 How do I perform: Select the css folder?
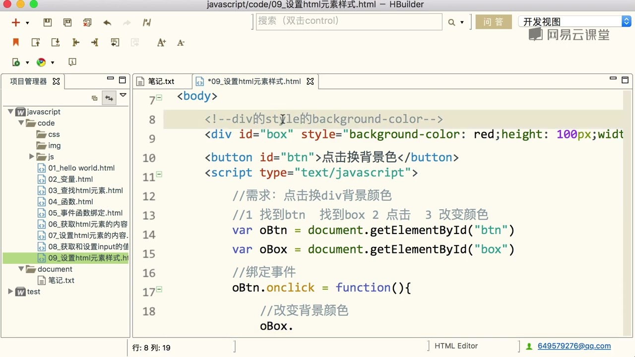click(x=48, y=134)
